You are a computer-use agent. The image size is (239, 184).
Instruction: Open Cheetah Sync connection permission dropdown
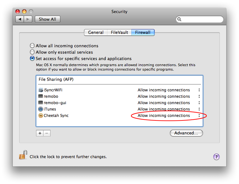pyautogui.click(x=169, y=116)
